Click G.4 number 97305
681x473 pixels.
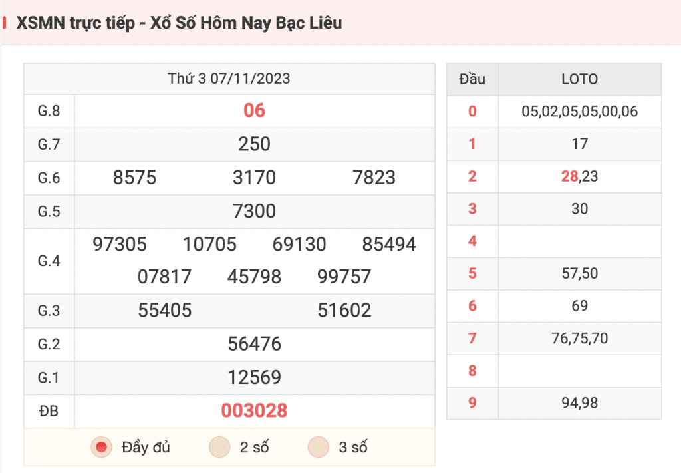click(x=120, y=245)
